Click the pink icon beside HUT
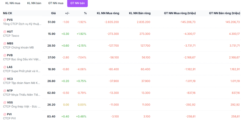The height and width of the screenshot is (122, 241). (x=5, y=32)
